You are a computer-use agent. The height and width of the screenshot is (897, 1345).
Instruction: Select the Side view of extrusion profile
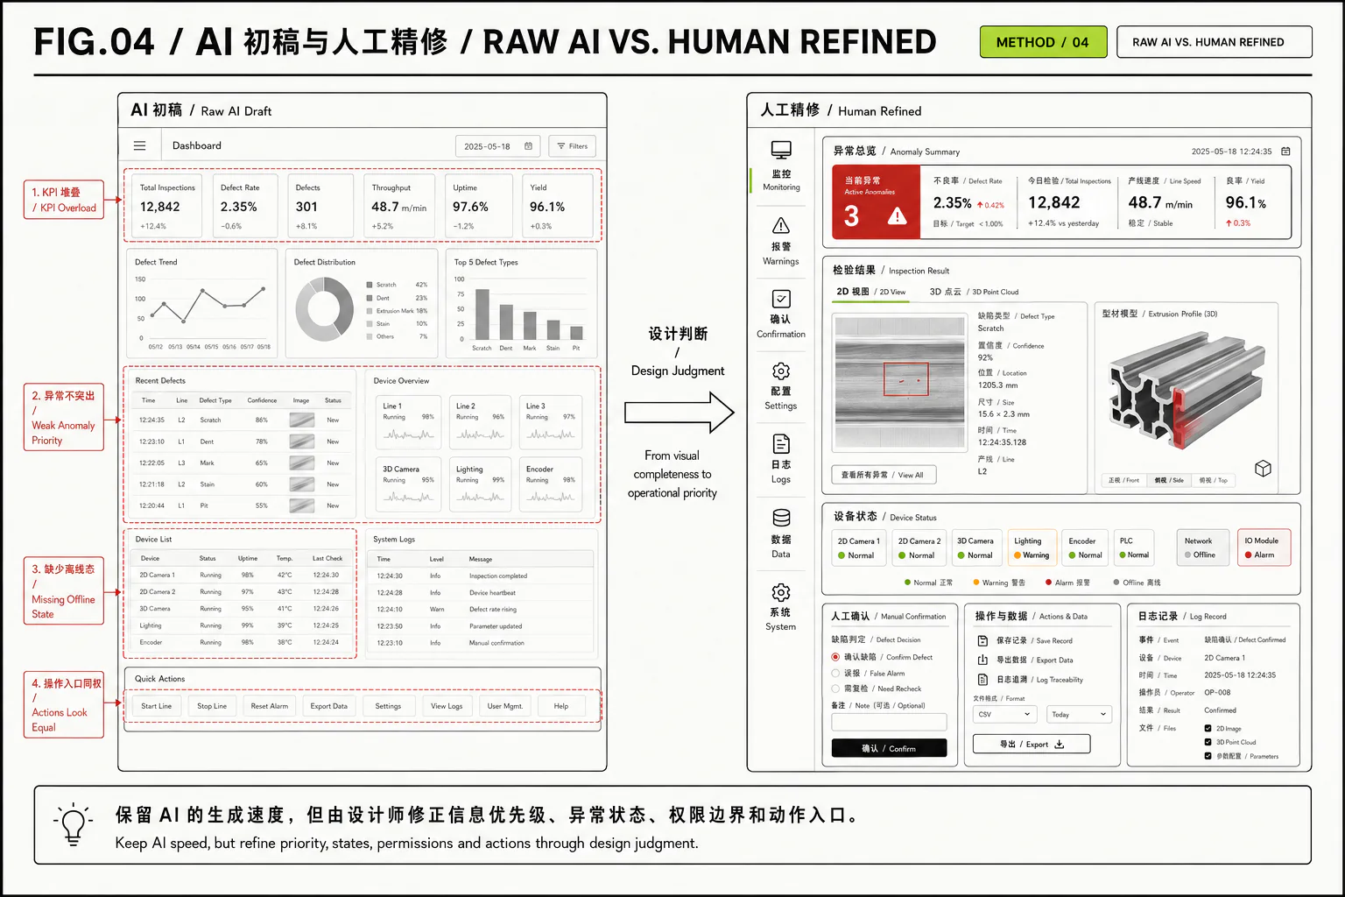(x=1169, y=480)
